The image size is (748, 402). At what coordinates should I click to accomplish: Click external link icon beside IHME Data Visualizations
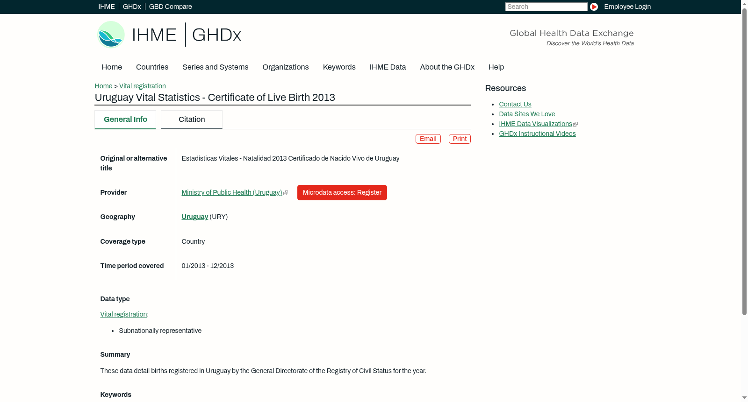tap(575, 124)
